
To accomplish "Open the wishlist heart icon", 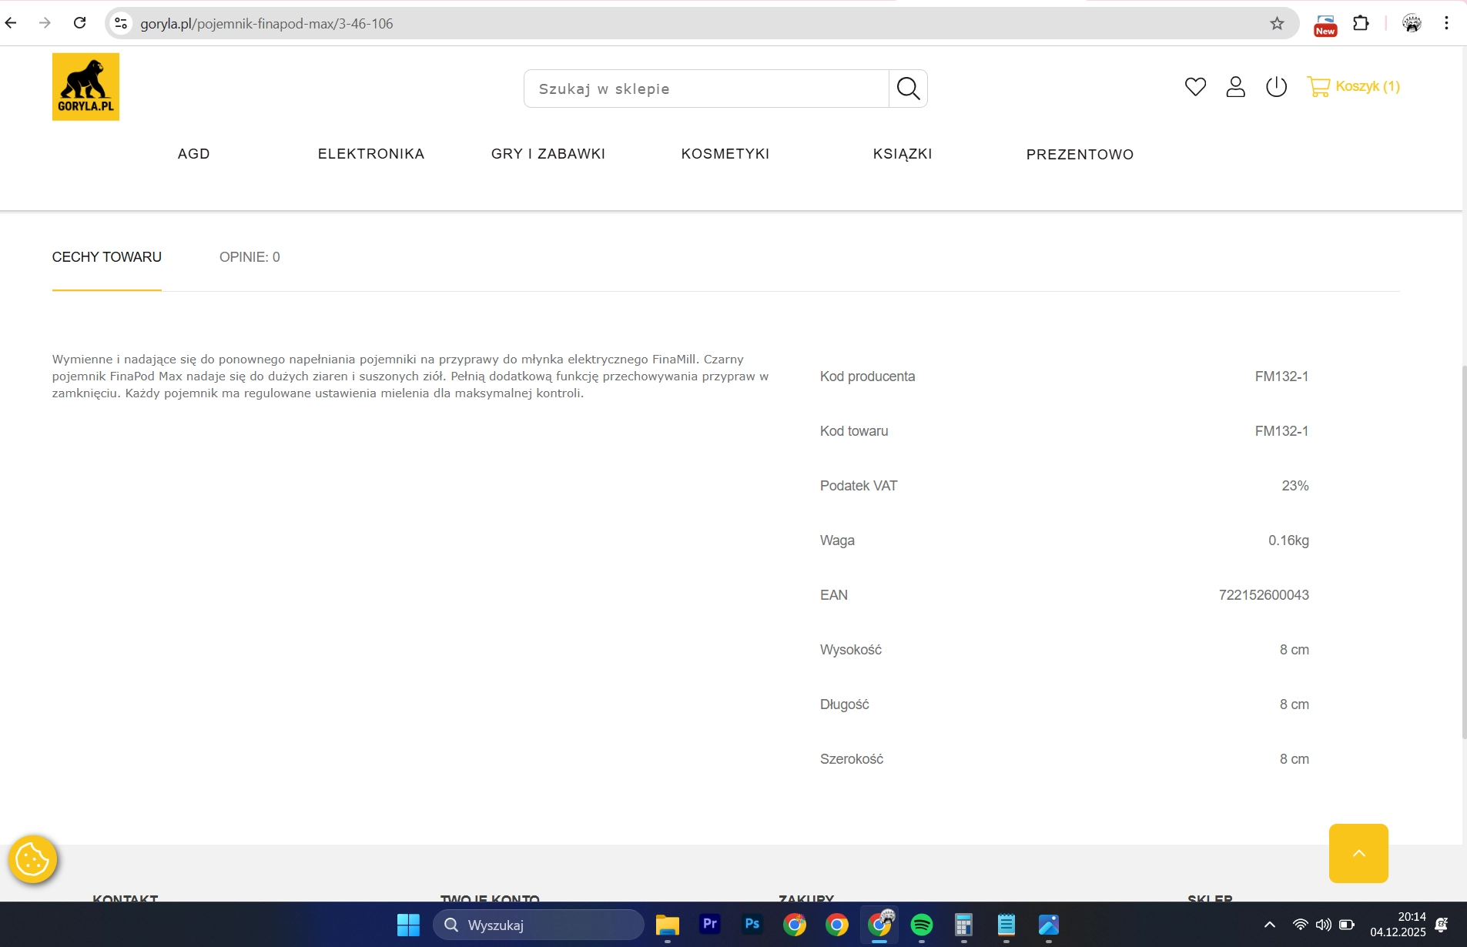I will coord(1195,87).
